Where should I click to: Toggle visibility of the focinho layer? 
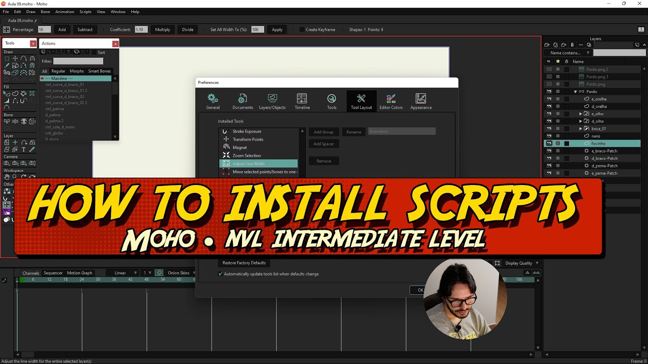(x=549, y=144)
